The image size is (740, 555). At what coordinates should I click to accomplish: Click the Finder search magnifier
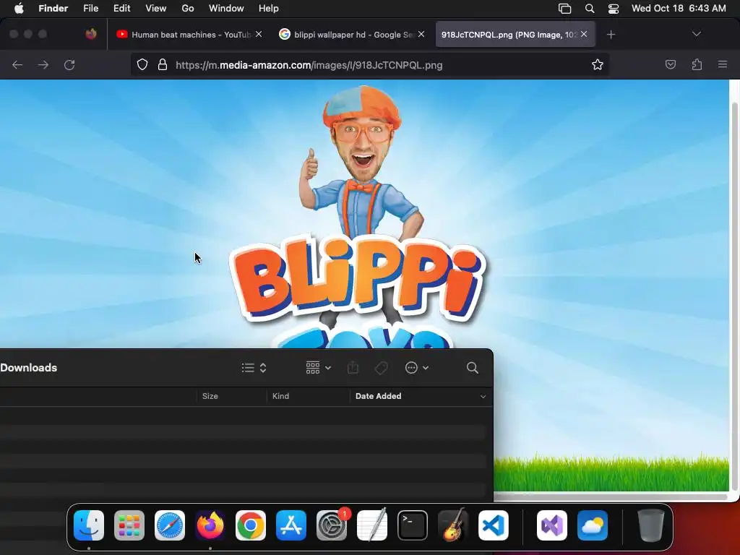473,368
